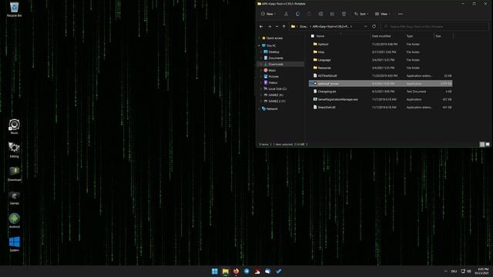Go up one folder level
This screenshot has height=277, width=493.
point(284,27)
